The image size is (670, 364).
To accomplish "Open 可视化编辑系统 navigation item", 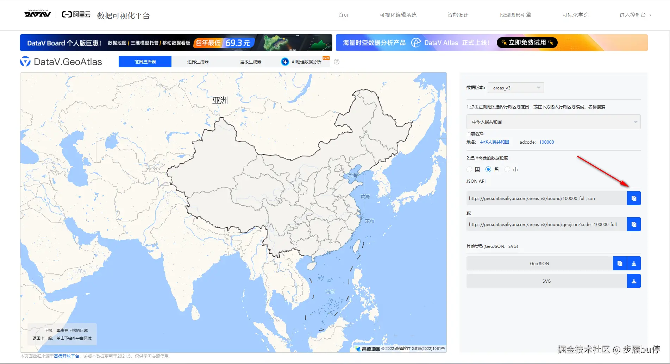I will (398, 15).
